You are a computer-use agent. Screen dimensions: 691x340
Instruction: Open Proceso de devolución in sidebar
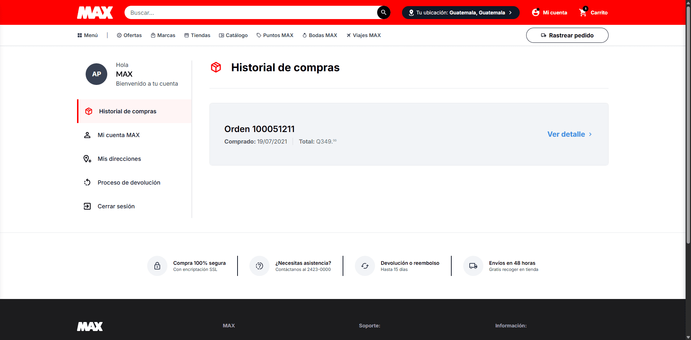(129, 182)
